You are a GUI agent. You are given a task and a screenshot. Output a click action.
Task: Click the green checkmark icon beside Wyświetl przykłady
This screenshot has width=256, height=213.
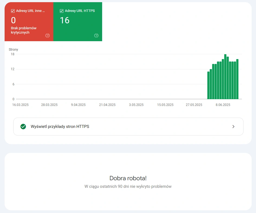pos(23,127)
